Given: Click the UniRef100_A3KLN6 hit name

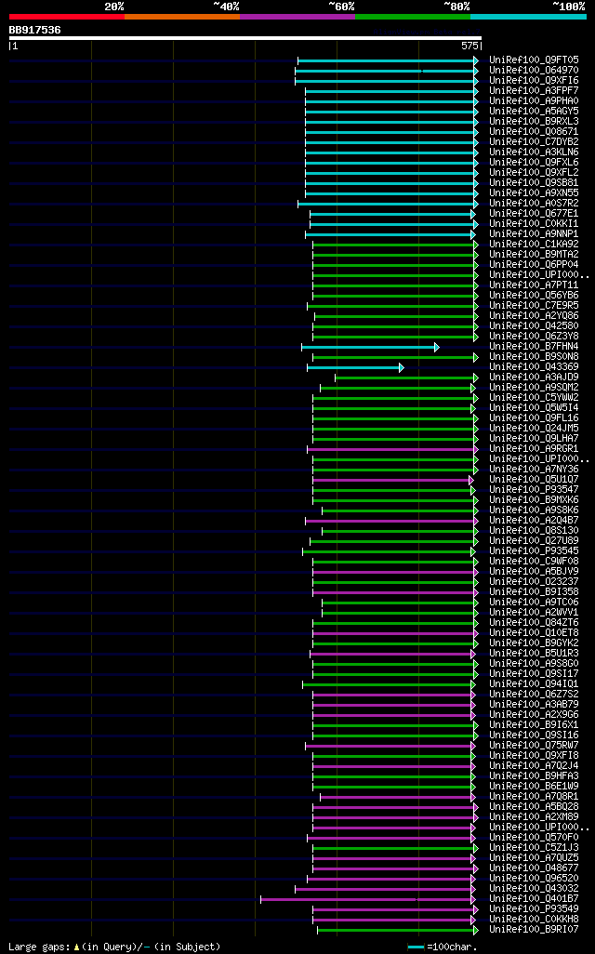Looking at the screenshot, I should [x=535, y=152].
